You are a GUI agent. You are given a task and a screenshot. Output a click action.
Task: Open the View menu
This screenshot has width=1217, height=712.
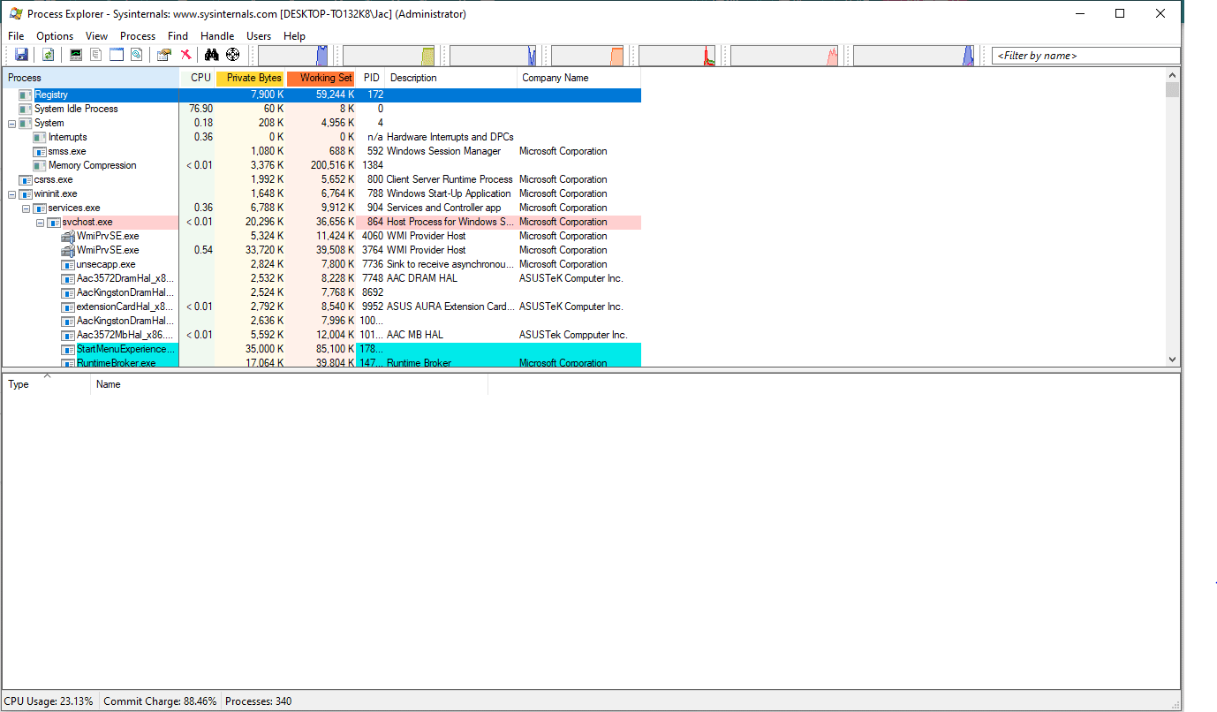(96, 36)
